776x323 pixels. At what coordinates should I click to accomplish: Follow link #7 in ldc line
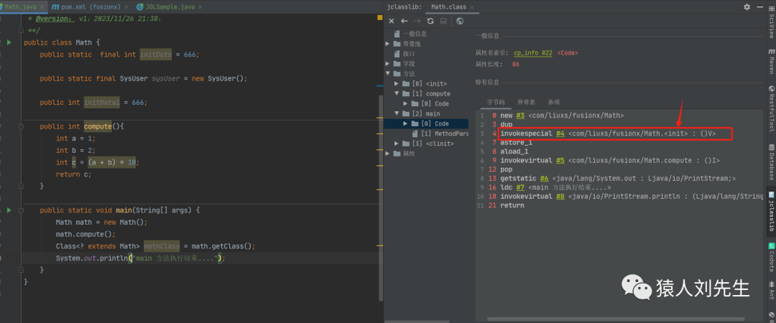click(x=520, y=187)
